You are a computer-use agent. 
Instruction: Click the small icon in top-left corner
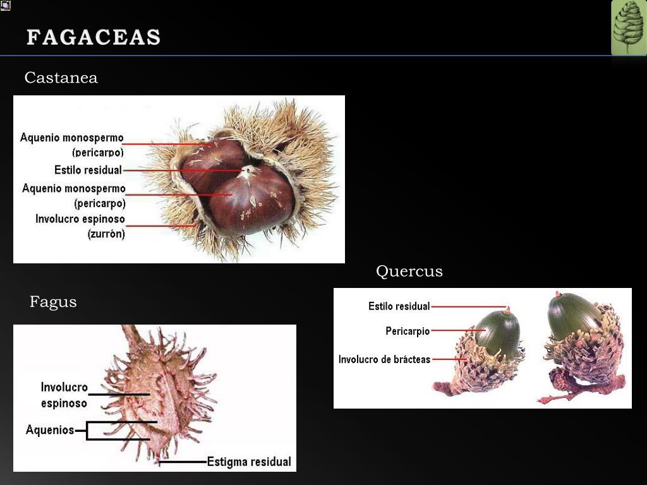coord(5,5)
